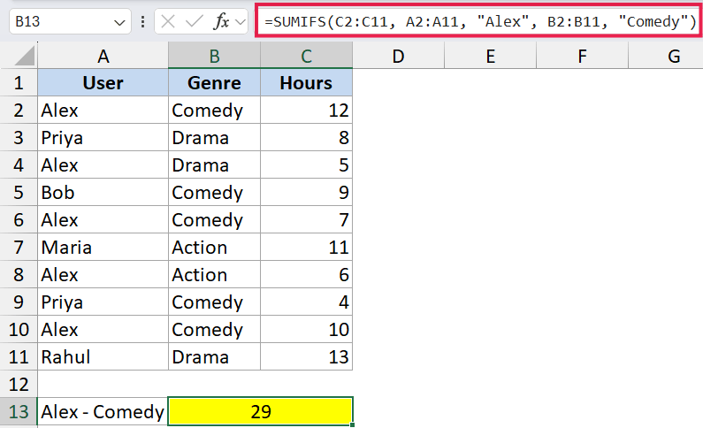
Task: Click Alex cell in row 10
Action: (x=103, y=330)
